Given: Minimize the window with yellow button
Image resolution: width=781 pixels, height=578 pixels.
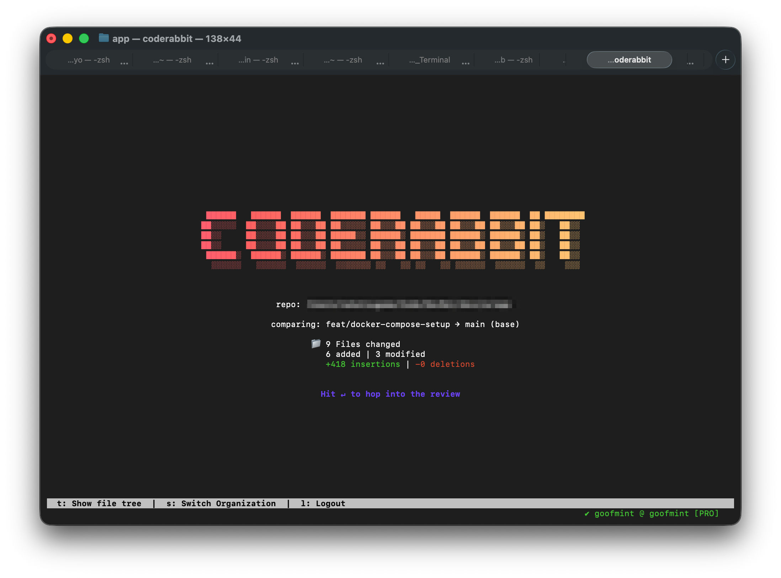Looking at the screenshot, I should pos(68,38).
